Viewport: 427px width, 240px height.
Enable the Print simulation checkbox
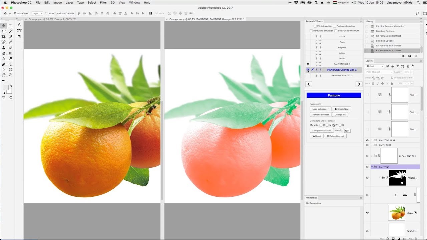pyautogui.click(x=315, y=26)
